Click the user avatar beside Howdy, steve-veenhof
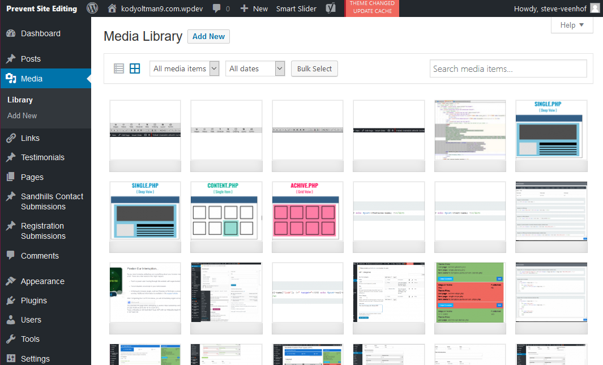Image resolution: width=603 pixels, height=365 pixels. [595, 8]
